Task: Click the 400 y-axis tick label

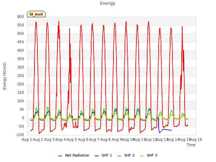Action: pyautogui.click(x=21, y=51)
